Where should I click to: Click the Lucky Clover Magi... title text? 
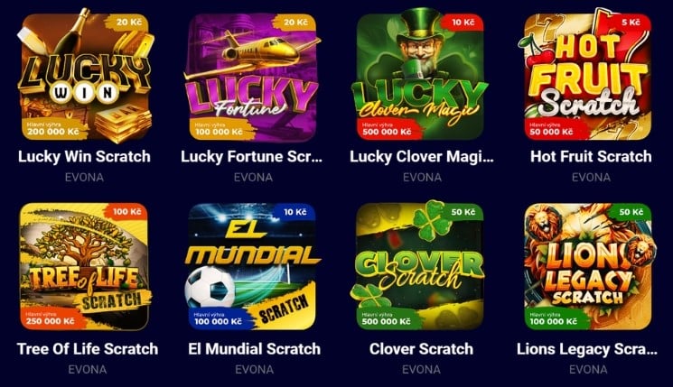[x=422, y=156]
